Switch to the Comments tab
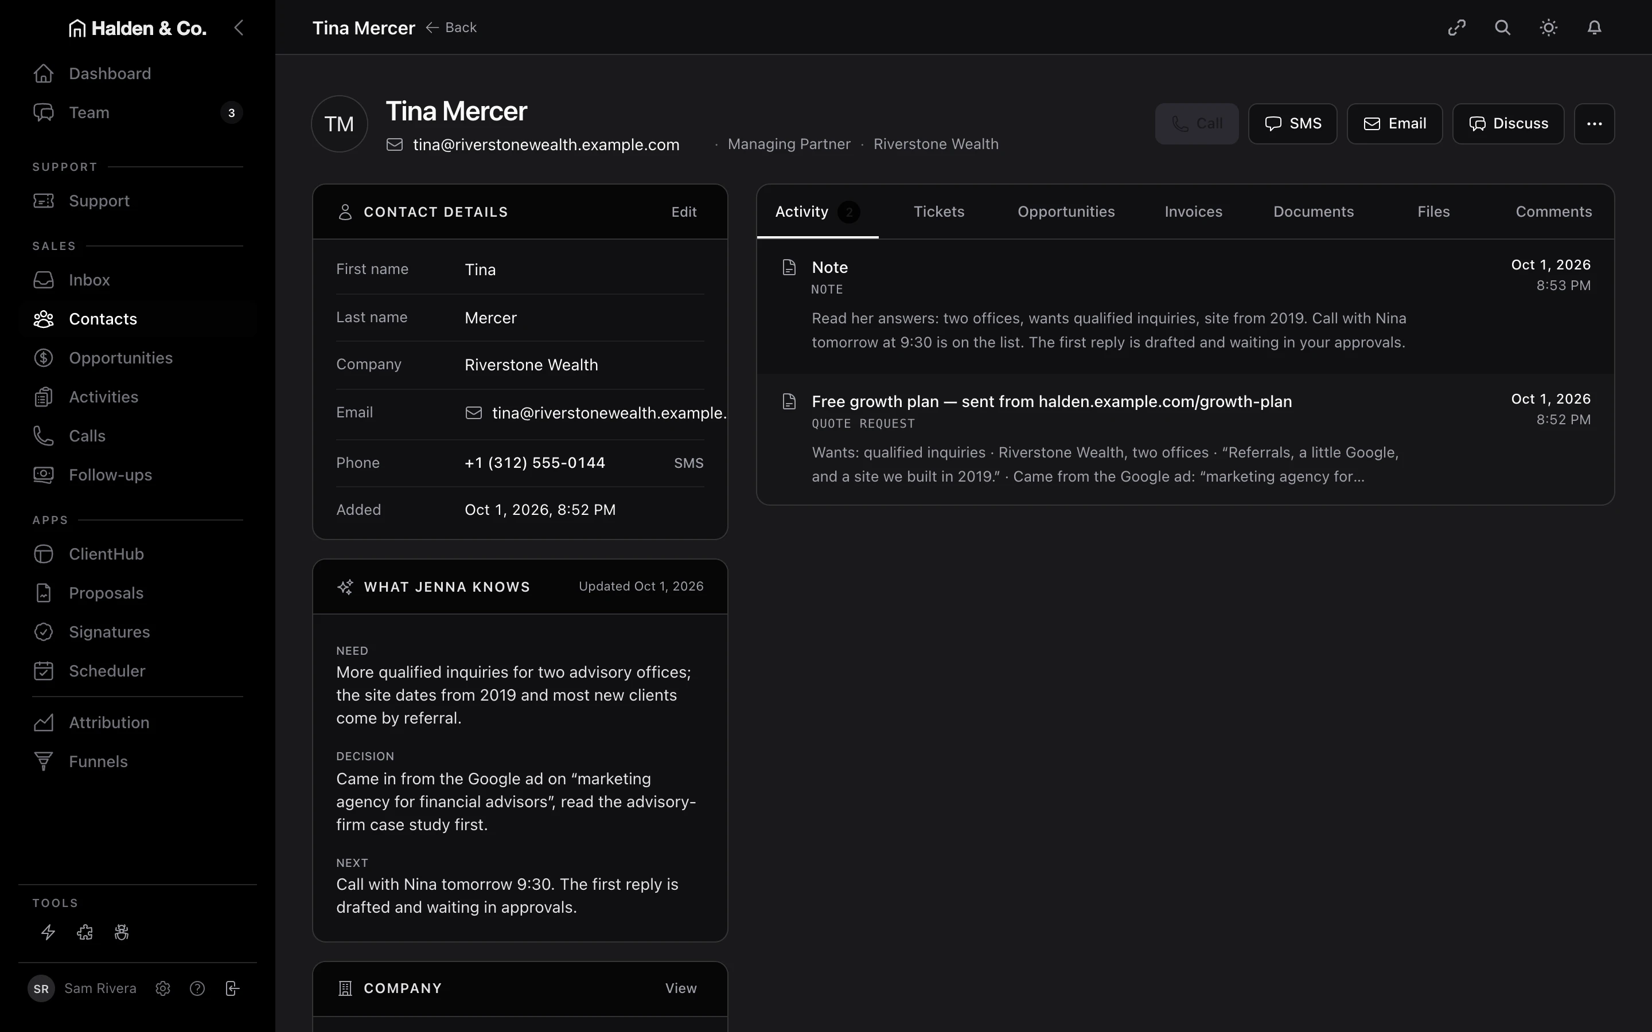Screen dimensions: 1652x1032 pyautogui.click(x=1554, y=212)
